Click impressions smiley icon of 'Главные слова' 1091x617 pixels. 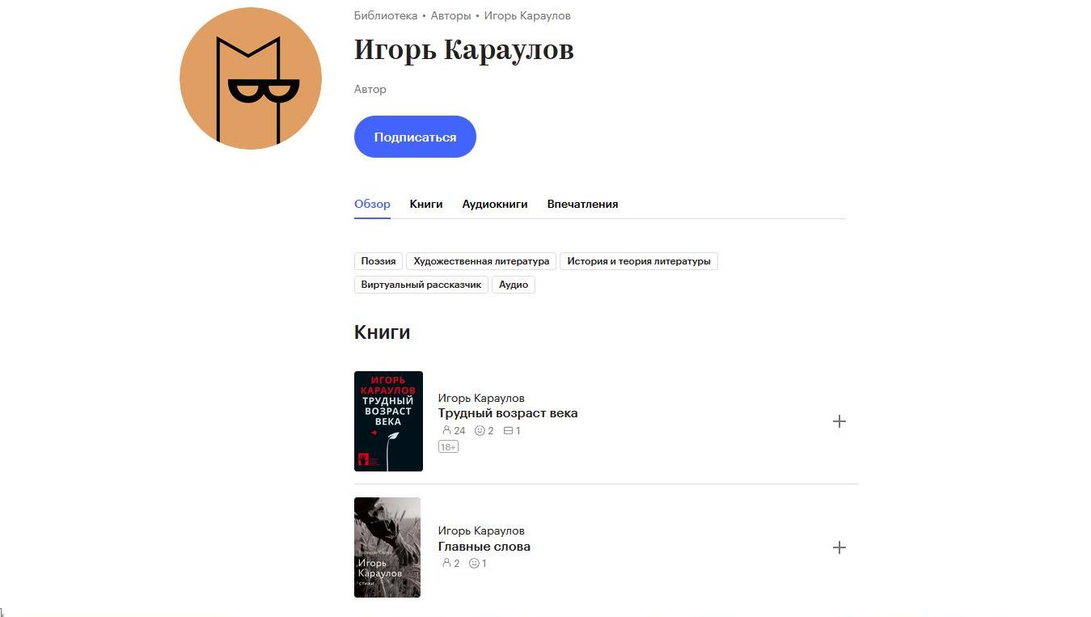[474, 564]
